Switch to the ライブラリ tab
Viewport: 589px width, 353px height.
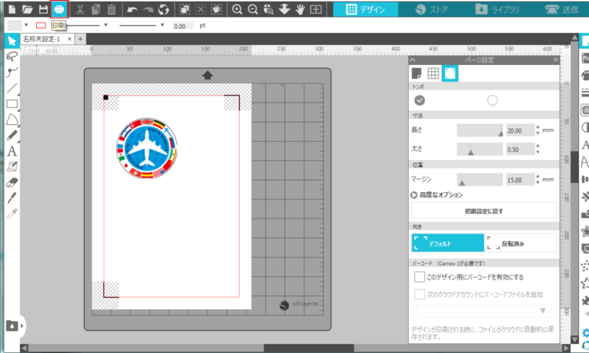[x=498, y=9]
